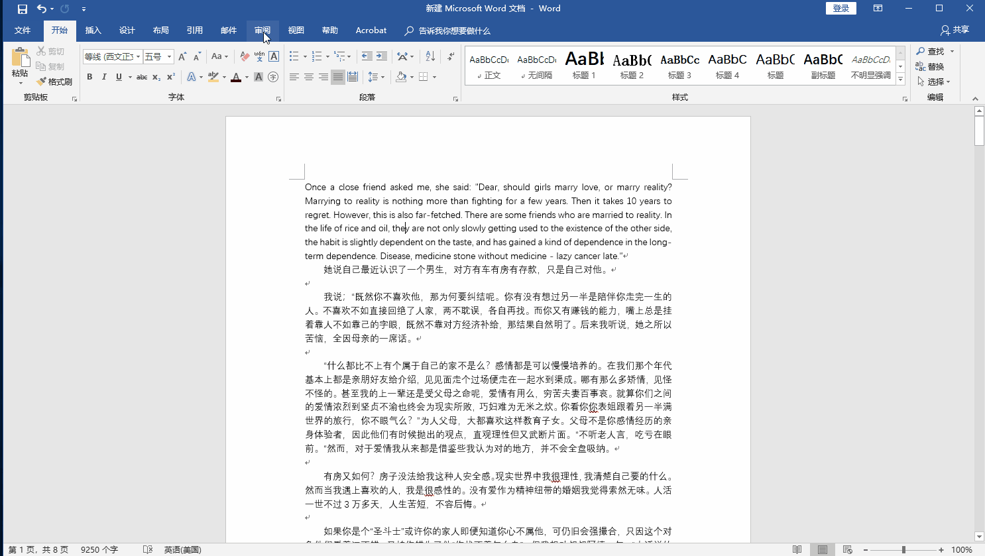
Task: Click the 告诉我你想要做什么 search box
Action: coord(454,30)
